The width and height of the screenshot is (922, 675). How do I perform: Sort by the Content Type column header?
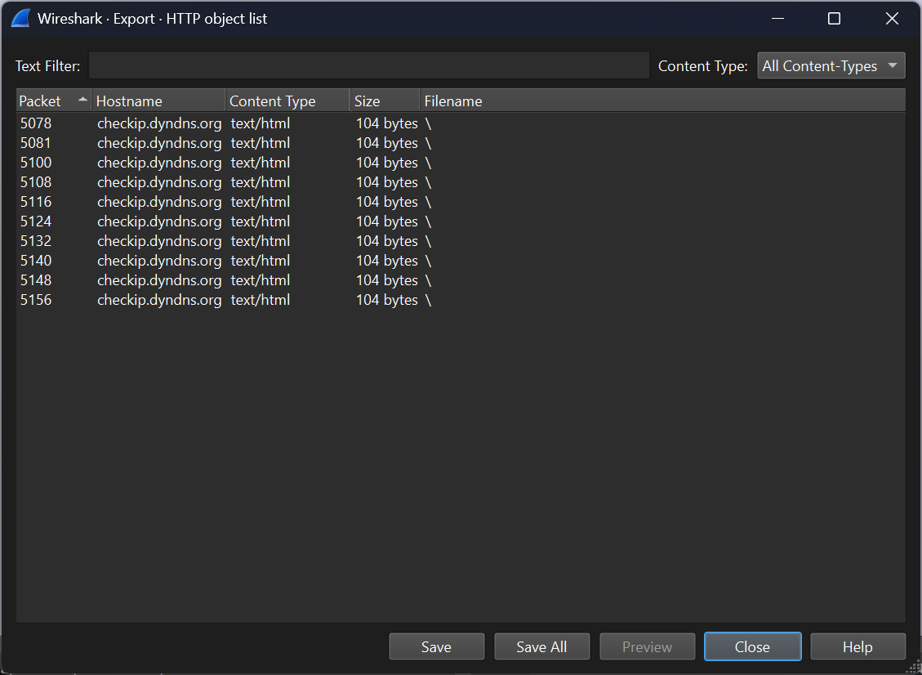[x=287, y=101]
